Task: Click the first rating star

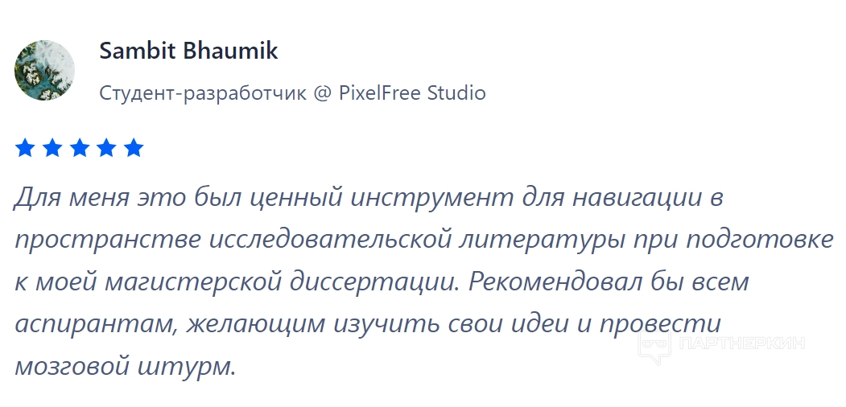Action: pos(25,148)
